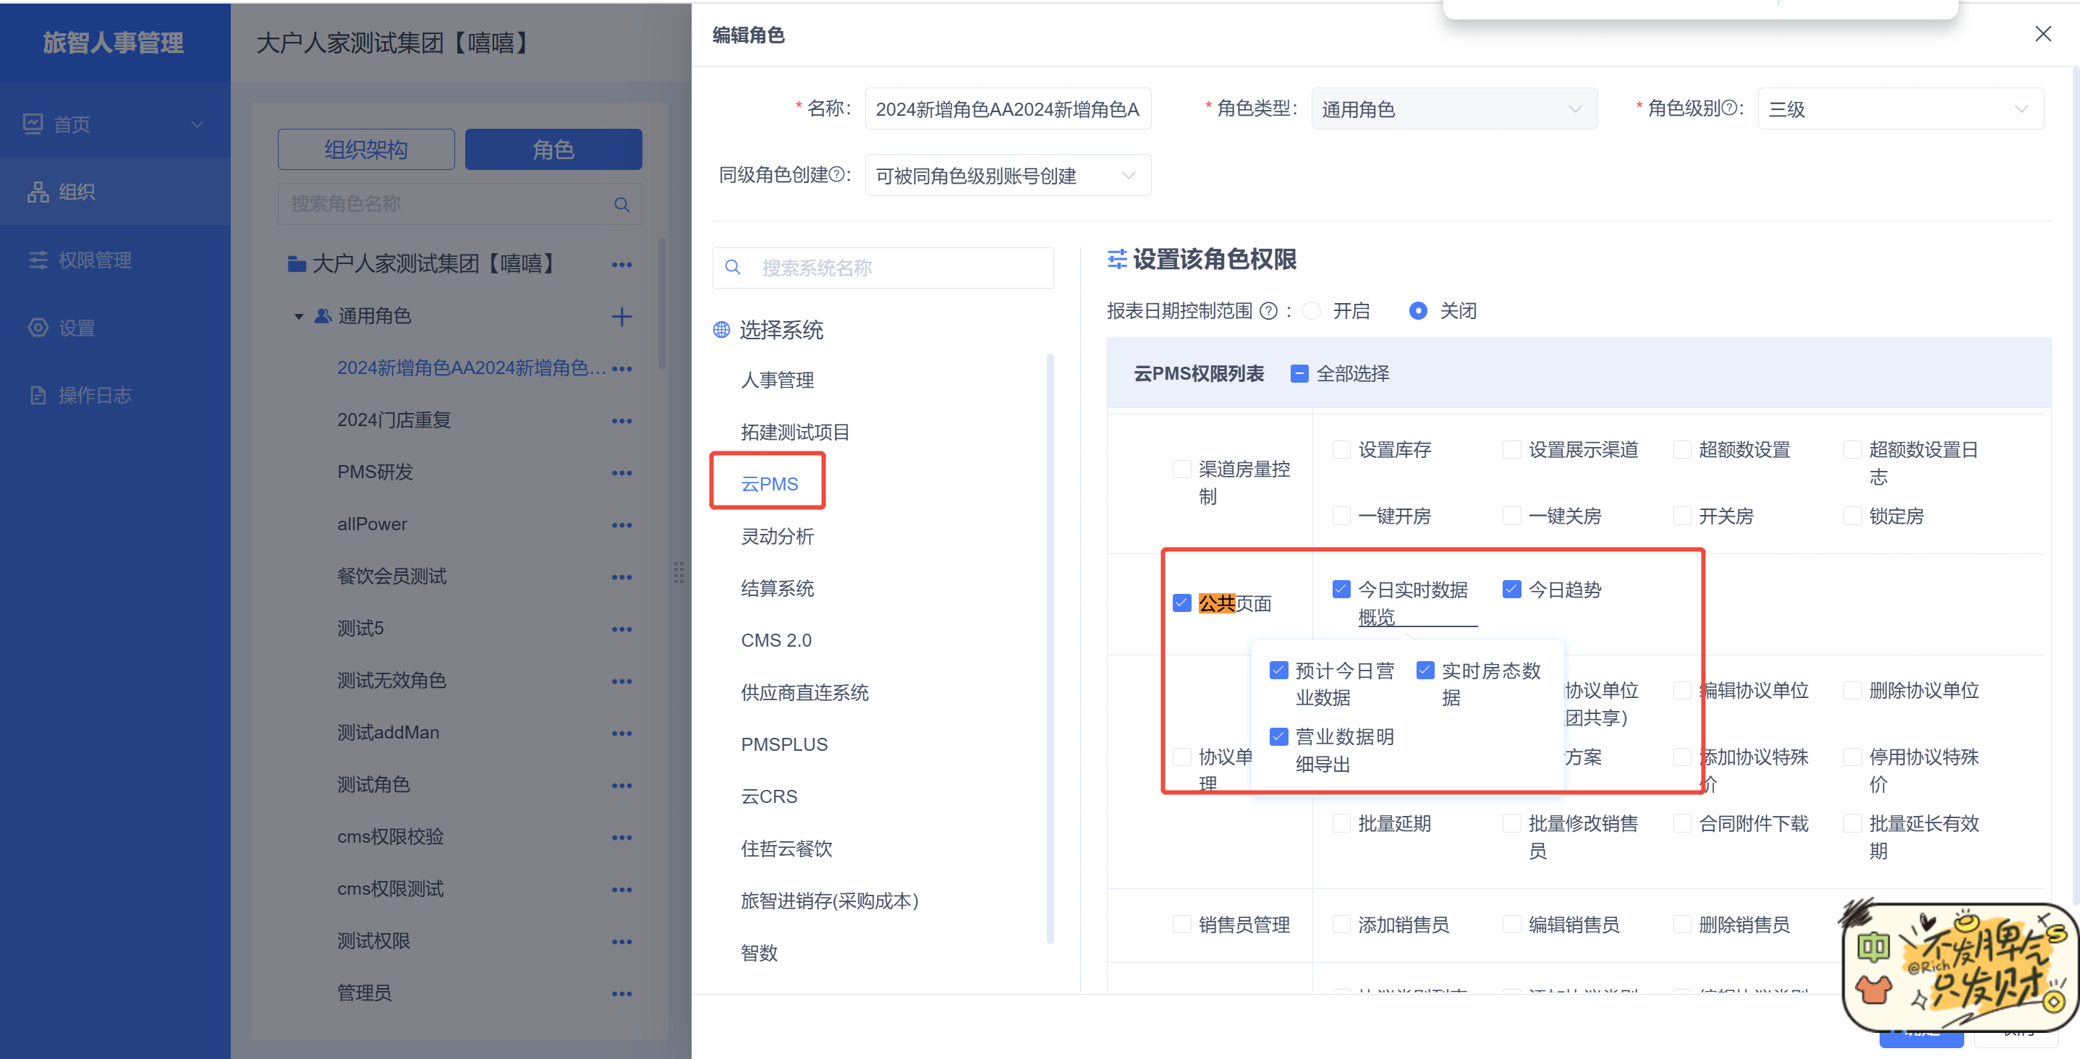The image size is (2080, 1059).
Task: Open the more menu for 测试权限 role
Action: pyautogui.click(x=621, y=941)
